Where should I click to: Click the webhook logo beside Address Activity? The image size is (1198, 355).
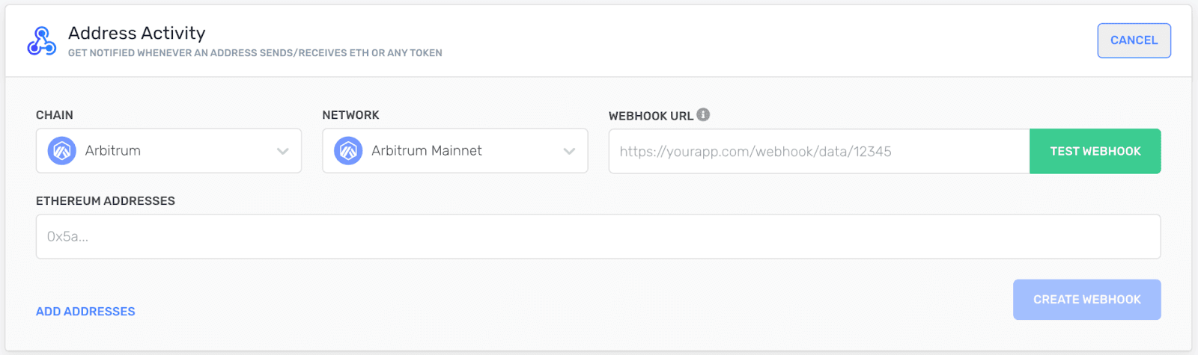tap(42, 41)
